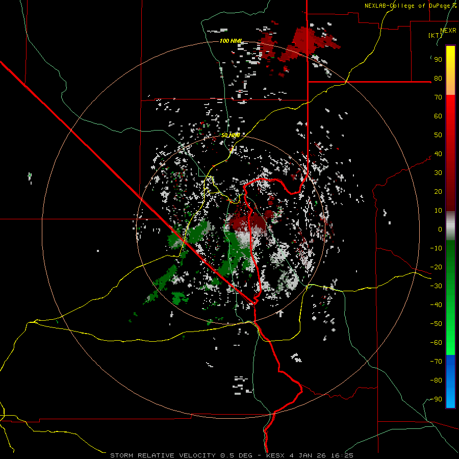Image resolution: width=459 pixels, height=459 pixels.
Task: Click the -50 scale label
Action: click(x=436, y=324)
